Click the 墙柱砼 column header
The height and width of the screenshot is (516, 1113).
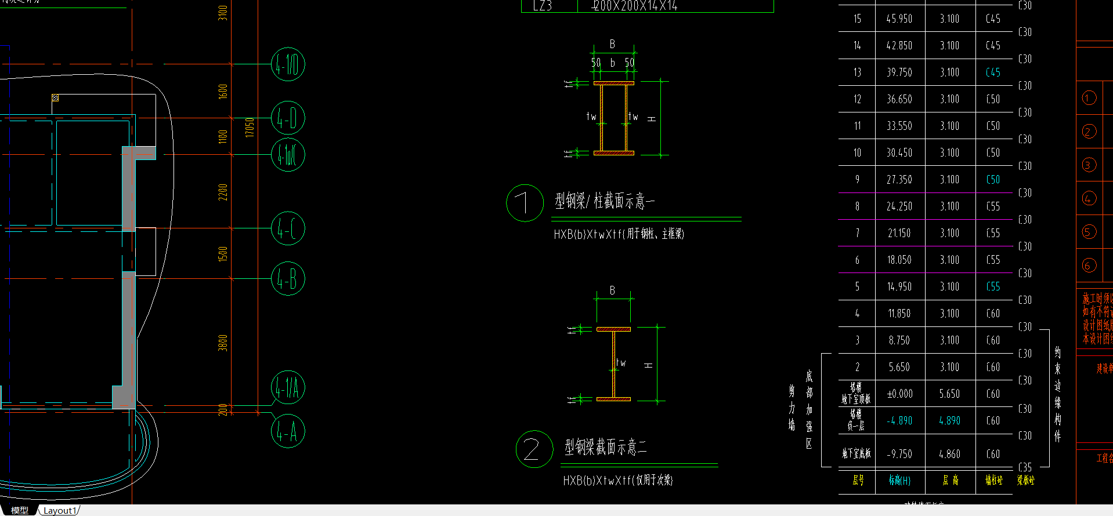(x=993, y=480)
